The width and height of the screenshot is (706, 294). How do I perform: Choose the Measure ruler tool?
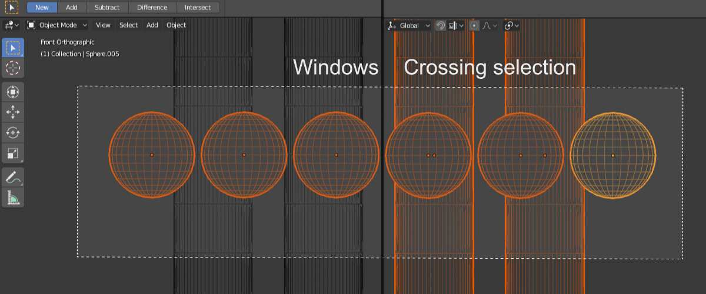pyautogui.click(x=13, y=198)
